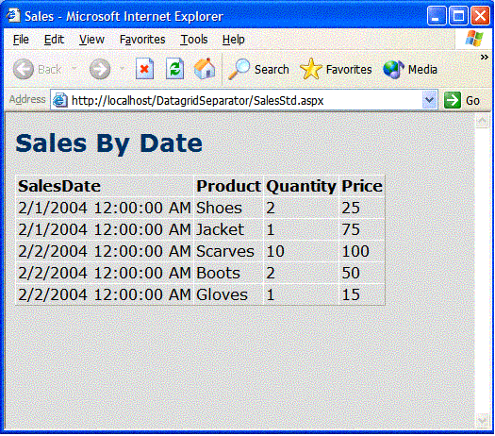Click the vertical scrollbar up arrow

(482, 121)
